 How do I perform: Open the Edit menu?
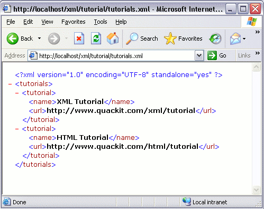pos(28,22)
